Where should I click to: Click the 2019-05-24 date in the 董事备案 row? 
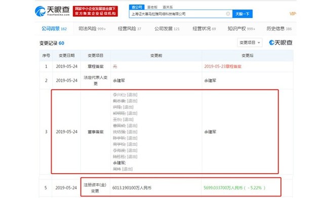pos(66,132)
